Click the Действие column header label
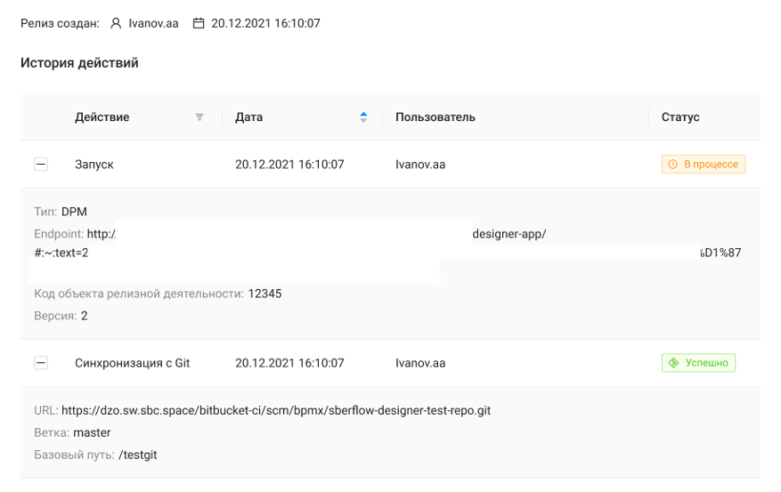Screen dimensions: 781x492 pos(102,117)
